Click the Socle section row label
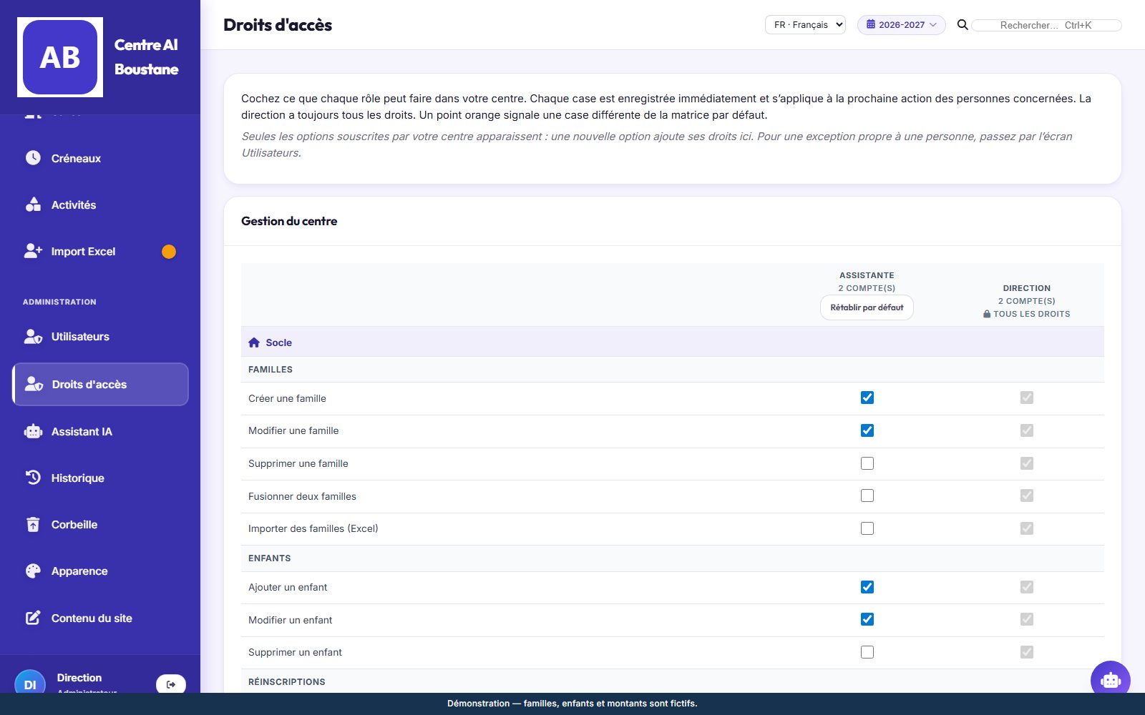This screenshot has height=715, width=1145. point(278,342)
